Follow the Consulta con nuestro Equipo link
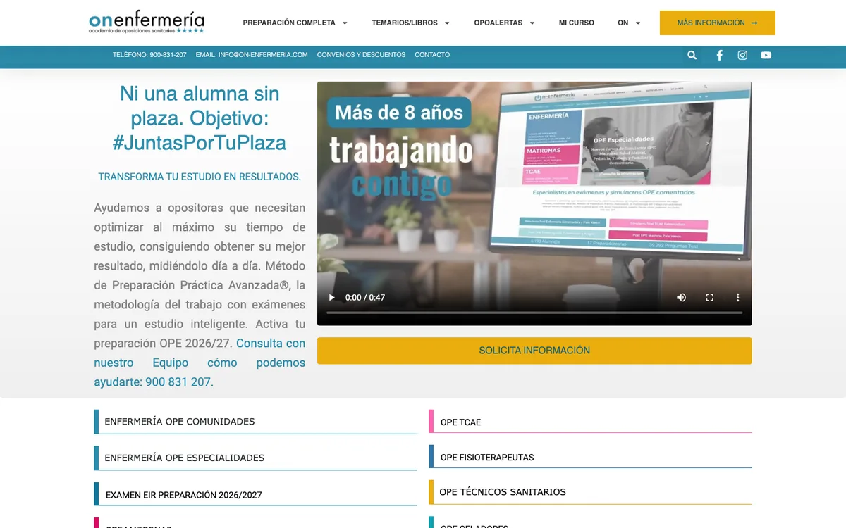Screen dimensions: 846x528 pos(200,363)
